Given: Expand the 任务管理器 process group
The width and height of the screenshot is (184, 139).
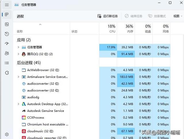Looking at the screenshot, I should pos(18,47).
